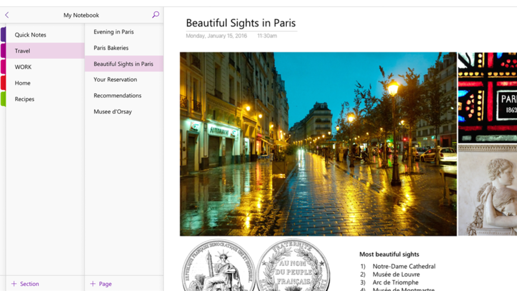Open the Paris Bakeries page
Screen dimensions: 517x291
pyautogui.click(x=111, y=48)
